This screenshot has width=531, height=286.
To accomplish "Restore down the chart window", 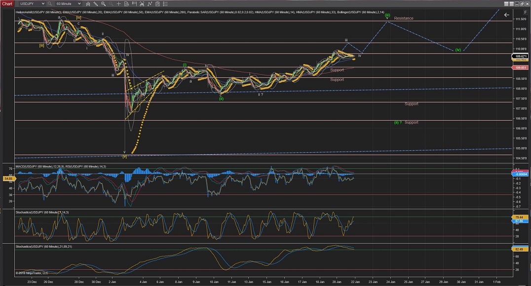I will pos(522,4).
